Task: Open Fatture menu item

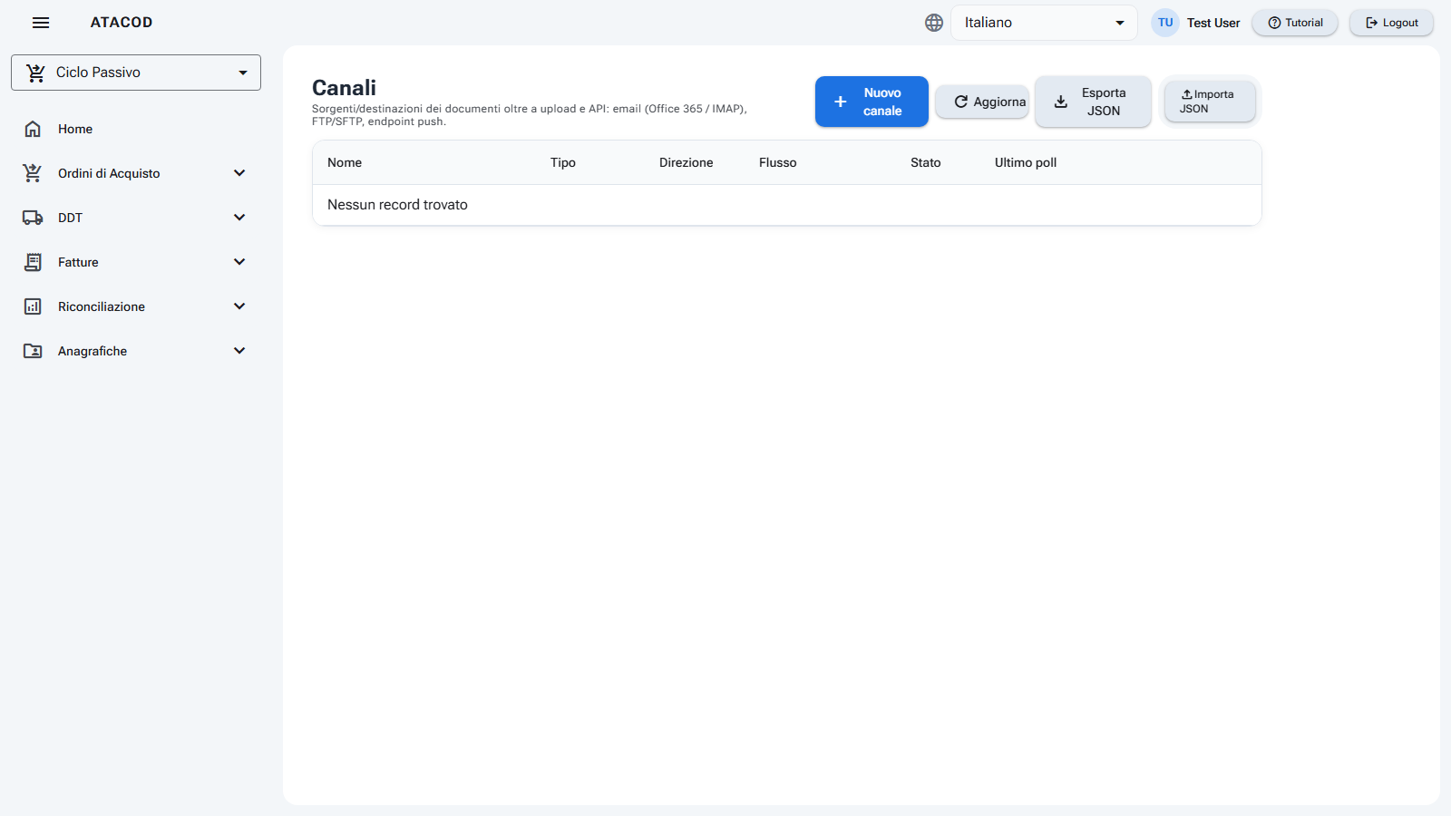Action: click(136, 262)
